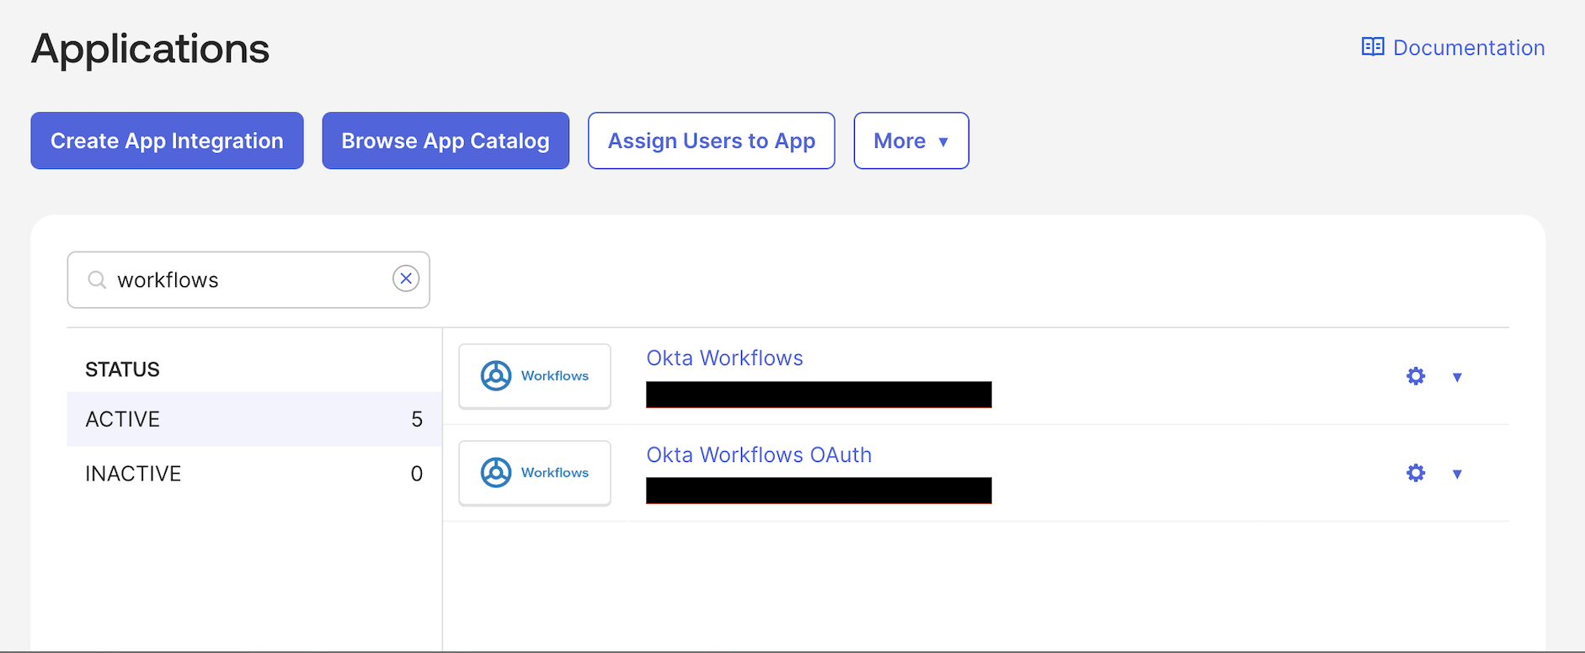
Task: Clear the workflows search text
Action: pyautogui.click(x=406, y=279)
